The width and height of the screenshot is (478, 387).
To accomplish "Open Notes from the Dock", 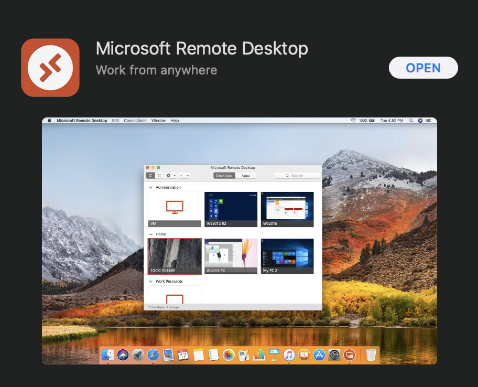I will coord(199,354).
